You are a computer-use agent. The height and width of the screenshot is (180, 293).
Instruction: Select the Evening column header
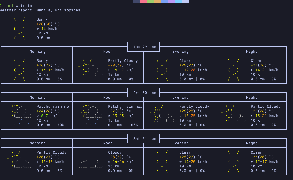(180, 51)
